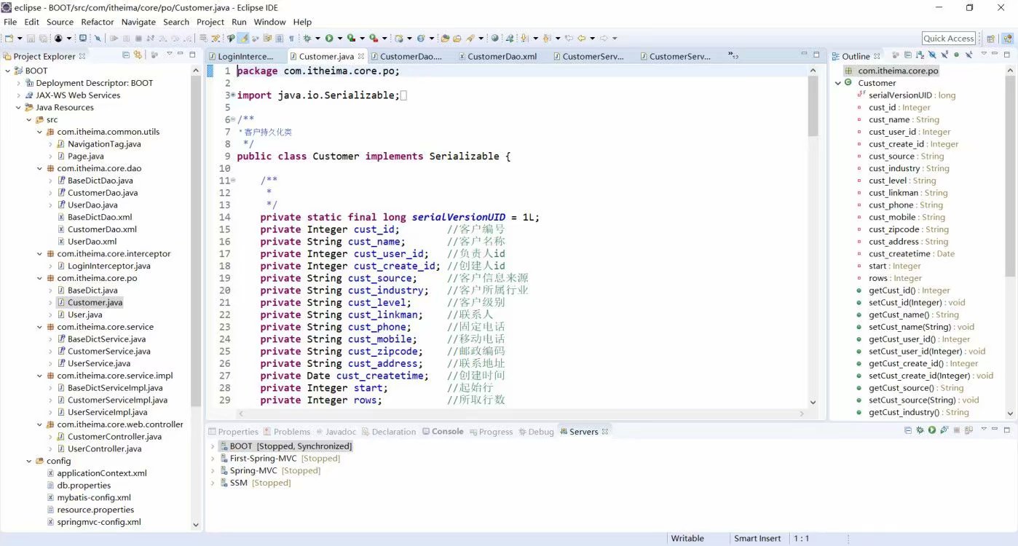Viewport: 1018px width, 546px height.
Task: Maximize the editor area
Action: pos(817,54)
